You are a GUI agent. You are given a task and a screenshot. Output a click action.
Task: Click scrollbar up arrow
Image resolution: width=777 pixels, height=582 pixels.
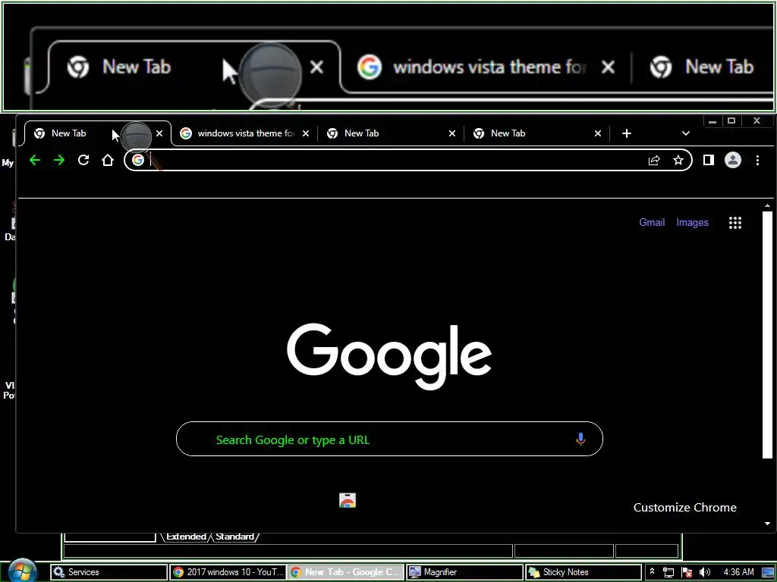point(767,205)
